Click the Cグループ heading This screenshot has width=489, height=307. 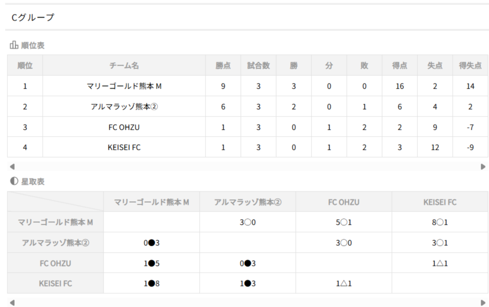coord(33,18)
